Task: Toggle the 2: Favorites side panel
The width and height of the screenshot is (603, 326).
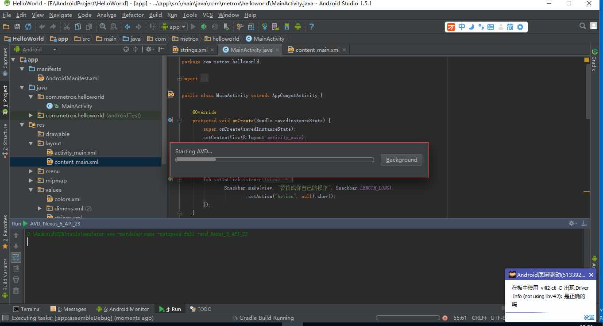Action: click(x=5, y=232)
